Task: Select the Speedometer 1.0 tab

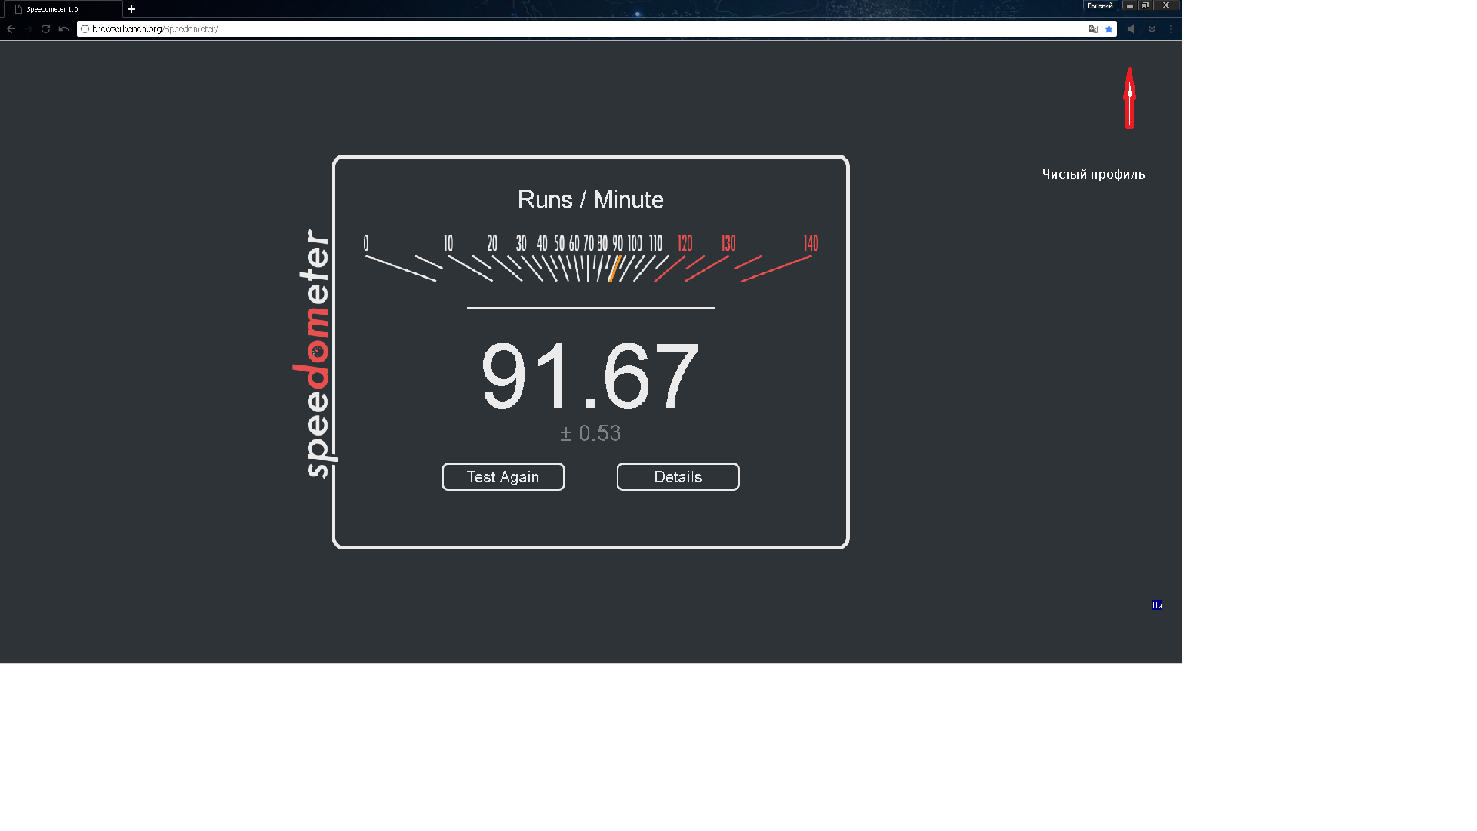Action: (52, 9)
